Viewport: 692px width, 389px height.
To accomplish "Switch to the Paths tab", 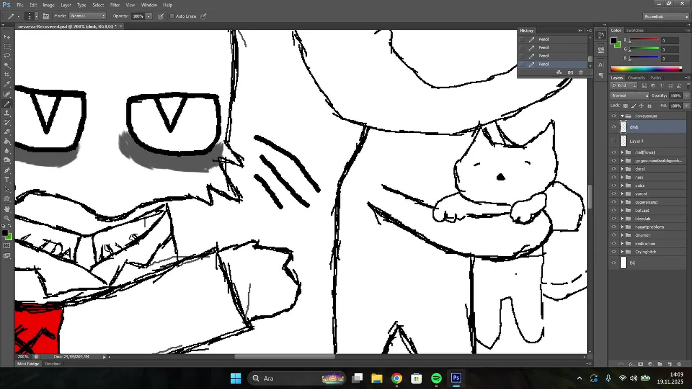I will click(656, 78).
